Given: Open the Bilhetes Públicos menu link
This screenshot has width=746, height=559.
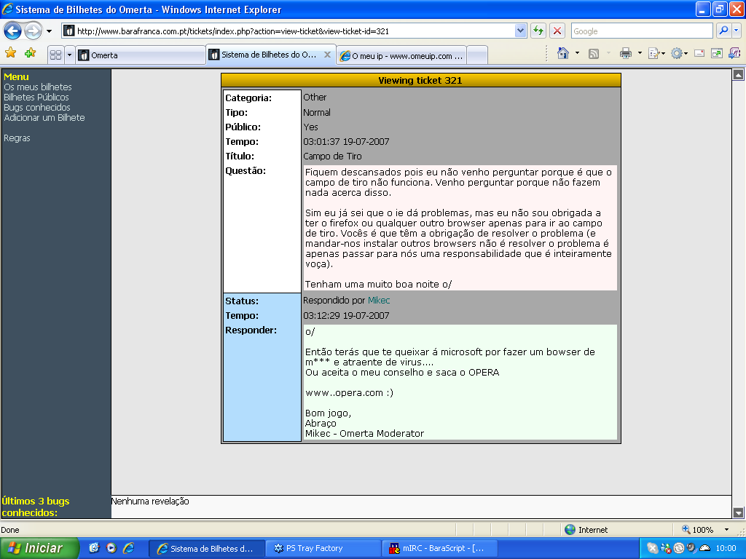Looking at the screenshot, I should click(36, 98).
